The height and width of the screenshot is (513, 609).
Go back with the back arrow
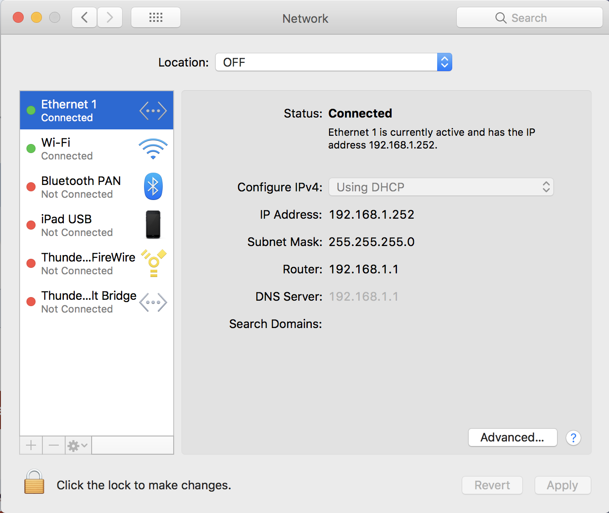pyautogui.click(x=84, y=18)
